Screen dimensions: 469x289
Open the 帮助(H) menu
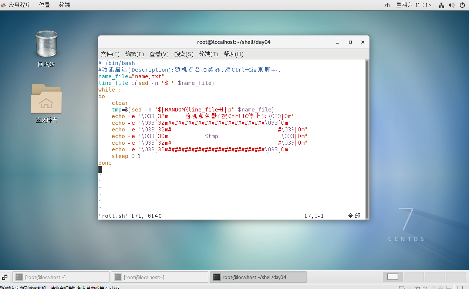tap(233, 54)
